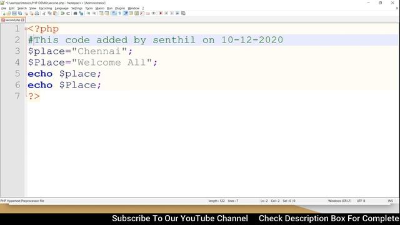Viewport: 400px width, 225px height.
Task: Click the '$Place="Welcome All";' code line
Action: click(93, 62)
